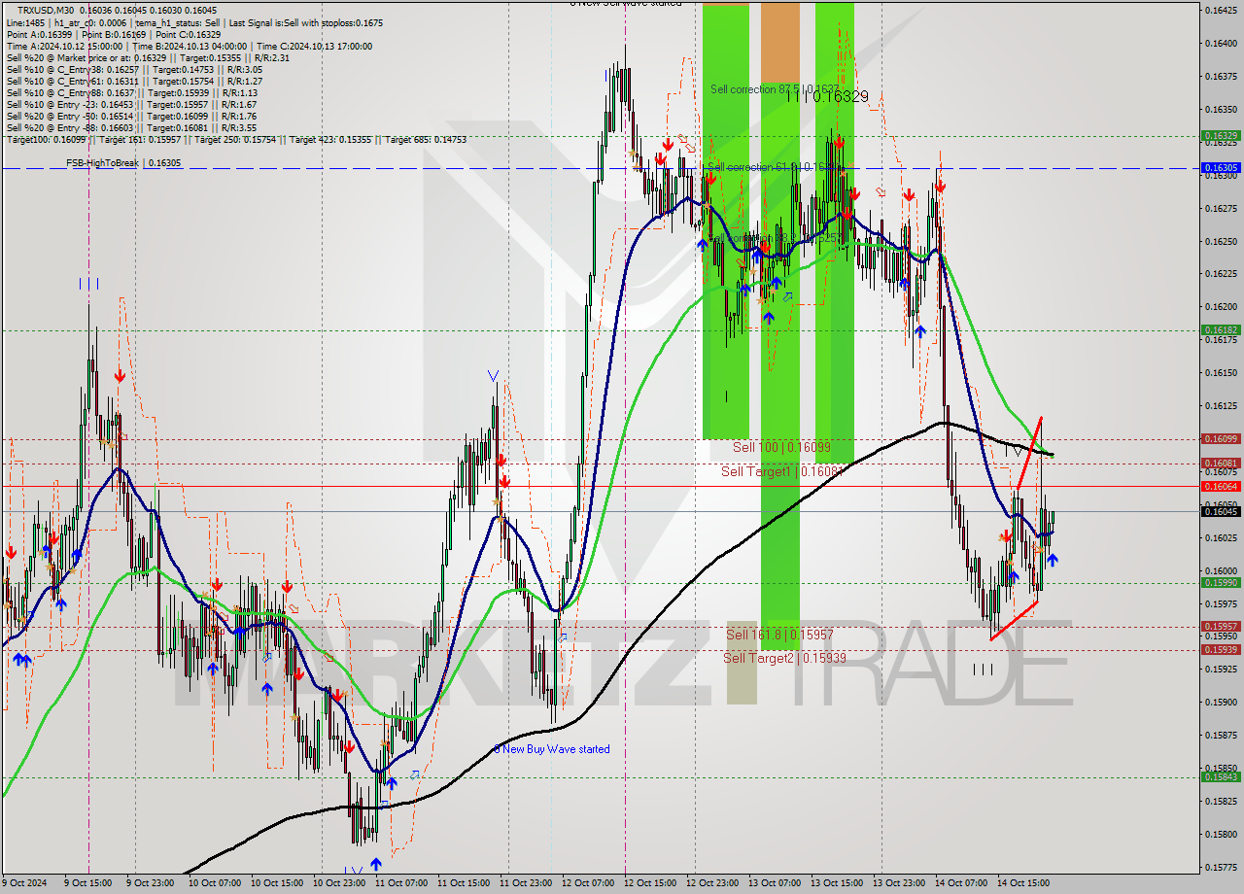Click the '0 New Buy Wave started' text

[552, 749]
